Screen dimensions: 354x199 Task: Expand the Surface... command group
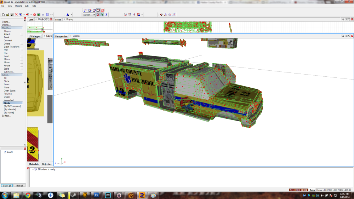6,116
